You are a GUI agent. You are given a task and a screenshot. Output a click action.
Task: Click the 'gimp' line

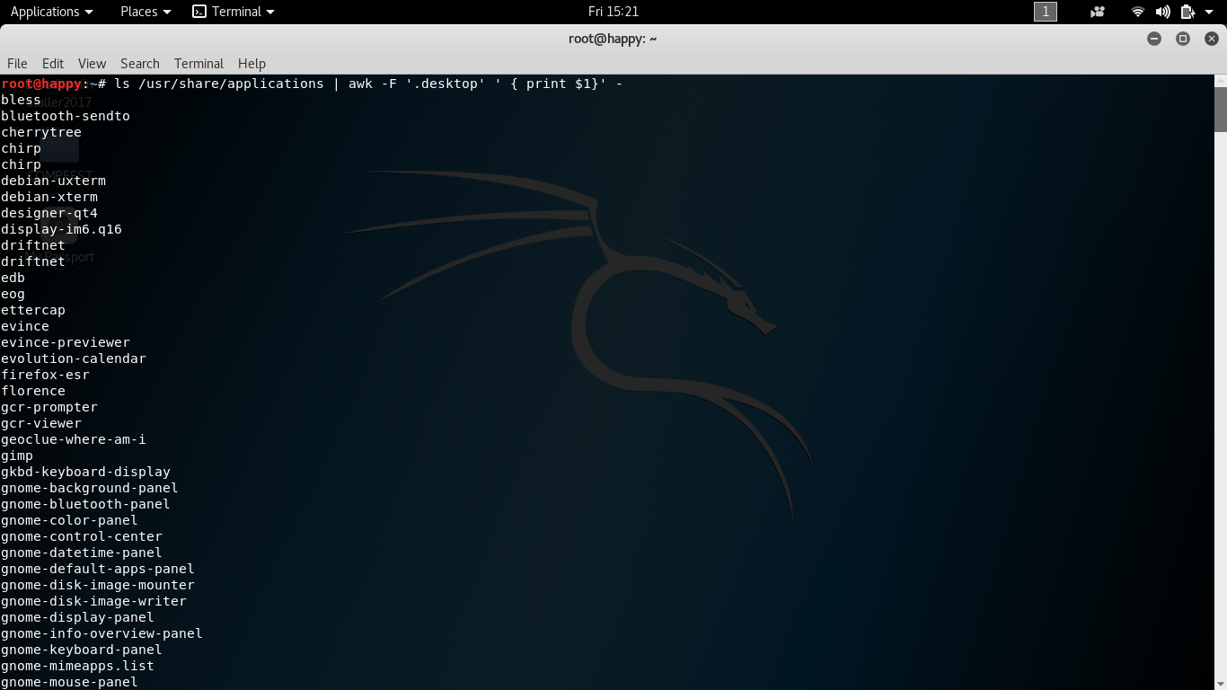tap(17, 456)
